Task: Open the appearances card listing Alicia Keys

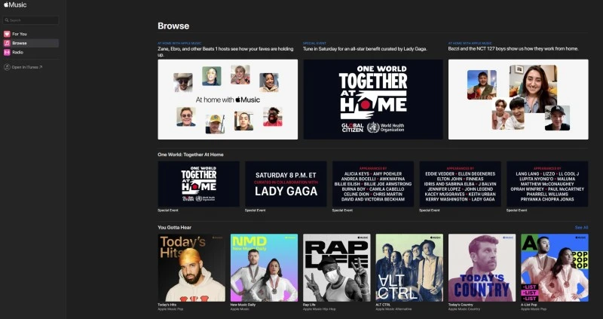Action: (373, 184)
